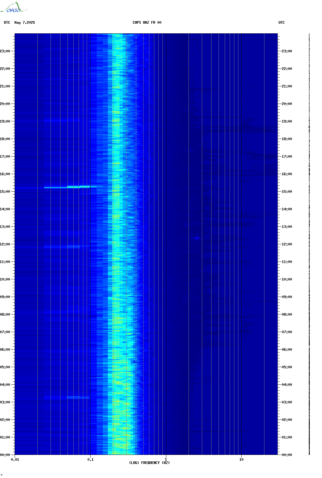Click the date text 'May 7,2025'
Viewport: 322px width, 478px height.
(25, 23)
